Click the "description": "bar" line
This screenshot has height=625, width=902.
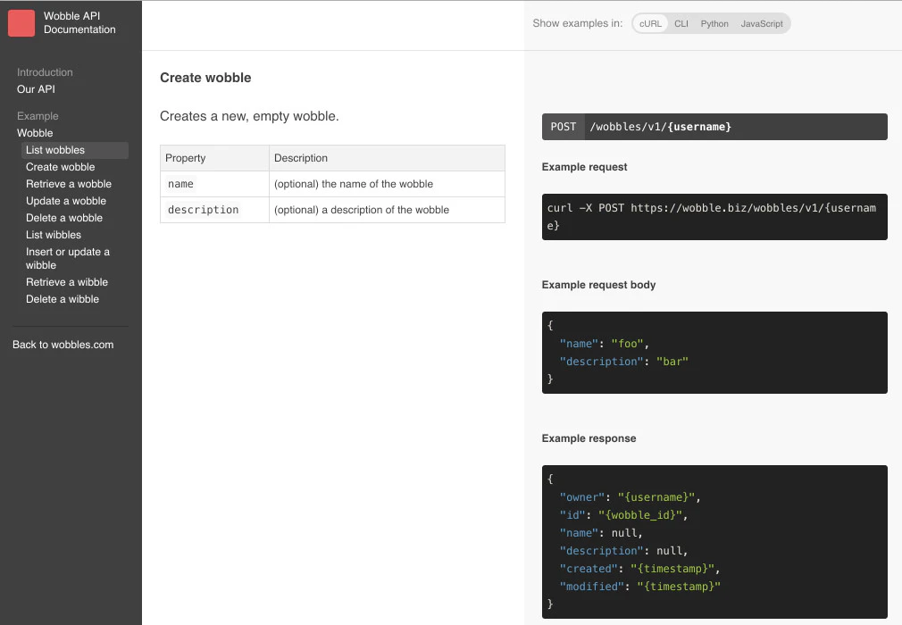(623, 362)
